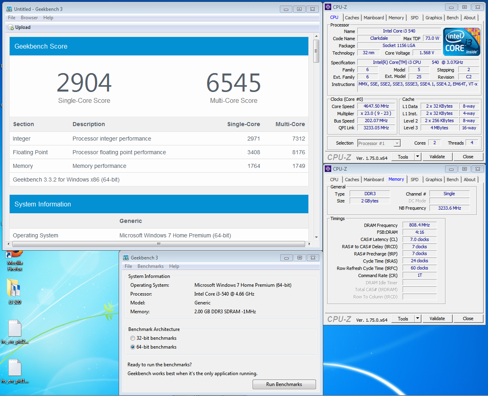Click the Core Speed 4647.50 MHz value

[376, 106]
